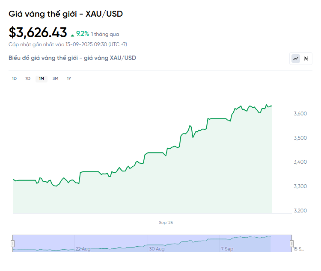Image resolution: width=321 pixels, height=271 pixels.
Task: Select the 1D time range
Action: pos(14,78)
